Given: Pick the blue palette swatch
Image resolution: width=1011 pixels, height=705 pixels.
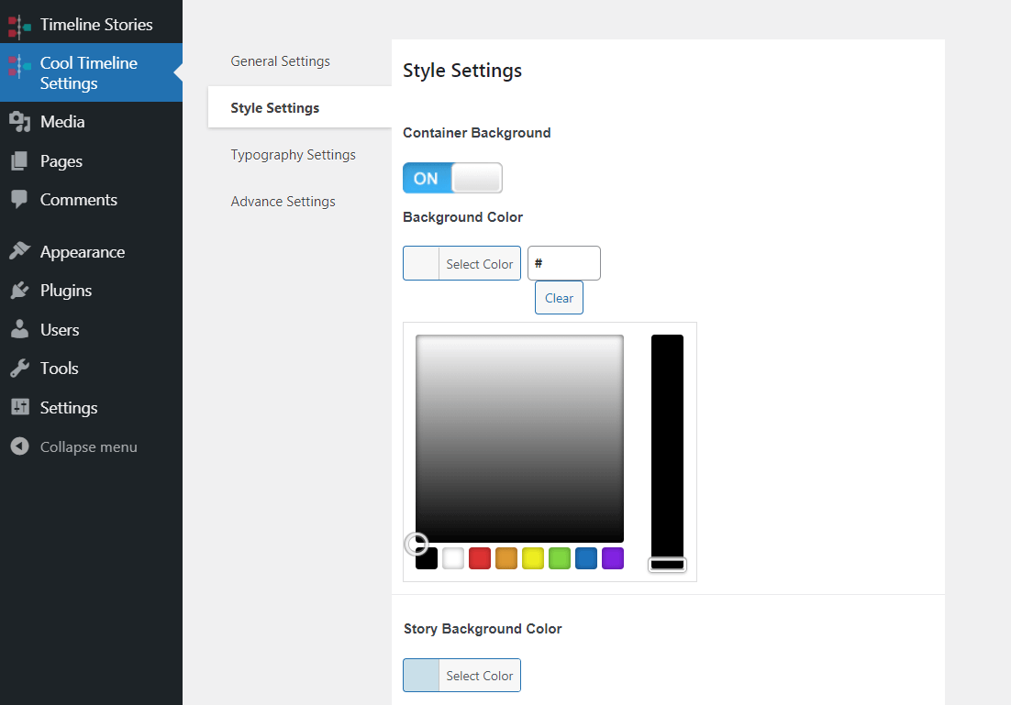Looking at the screenshot, I should click(586, 558).
